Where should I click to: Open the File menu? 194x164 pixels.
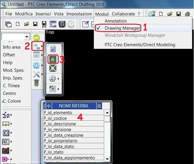(x=9, y=14)
